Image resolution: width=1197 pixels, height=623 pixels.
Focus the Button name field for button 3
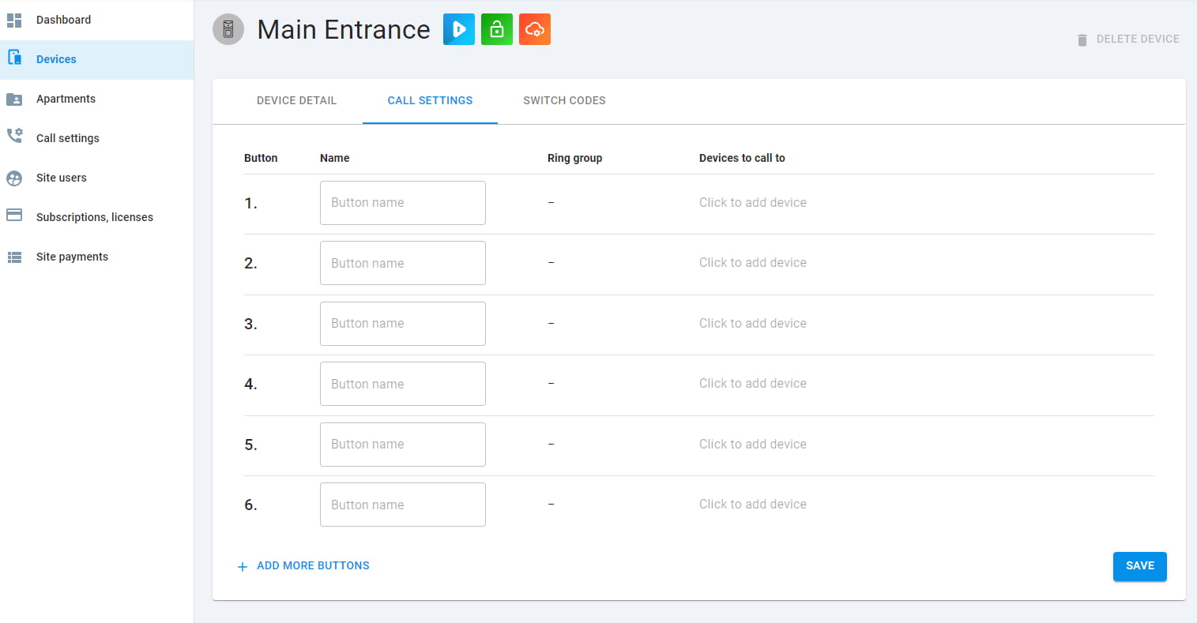point(403,324)
